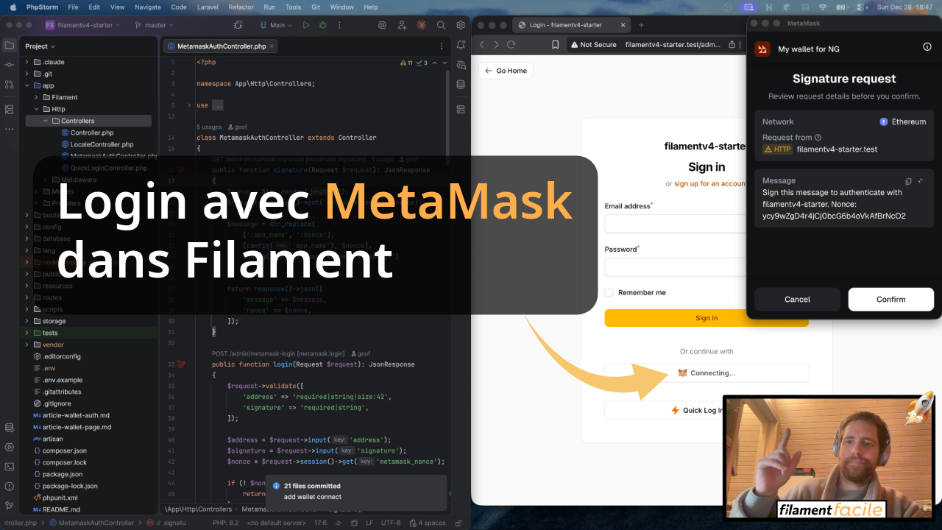
Task: Click the Sign in button on the login form
Action: [x=706, y=317]
